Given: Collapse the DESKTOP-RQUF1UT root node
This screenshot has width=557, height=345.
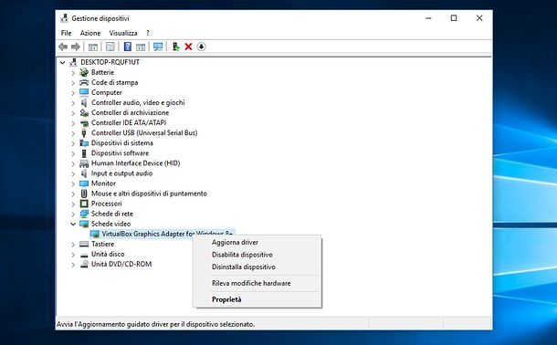Looking at the screenshot, I should coord(62,62).
